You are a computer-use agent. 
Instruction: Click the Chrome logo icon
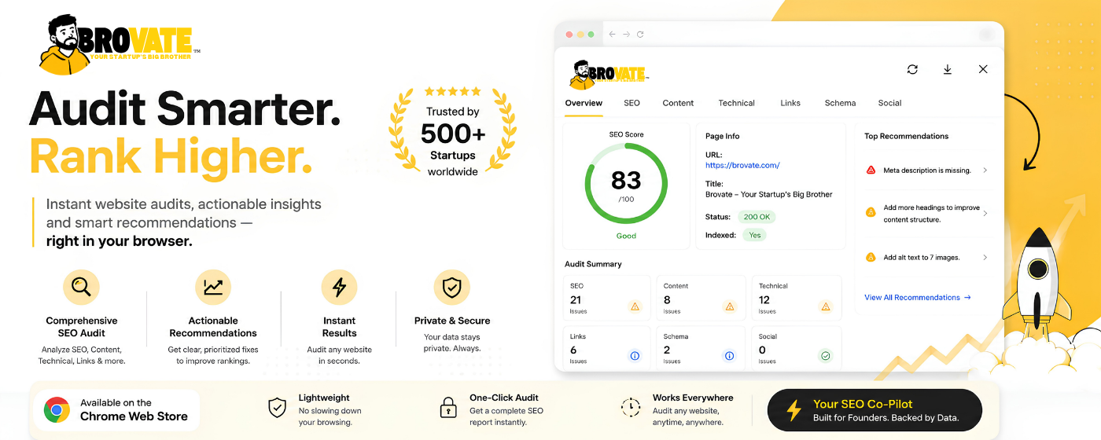pyautogui.click(x=57, y=409)
